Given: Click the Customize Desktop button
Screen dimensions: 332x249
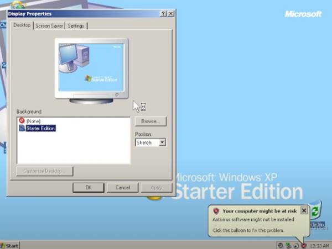Looking at the screenshot, I should pyautogui.click(x=45, y=171).
